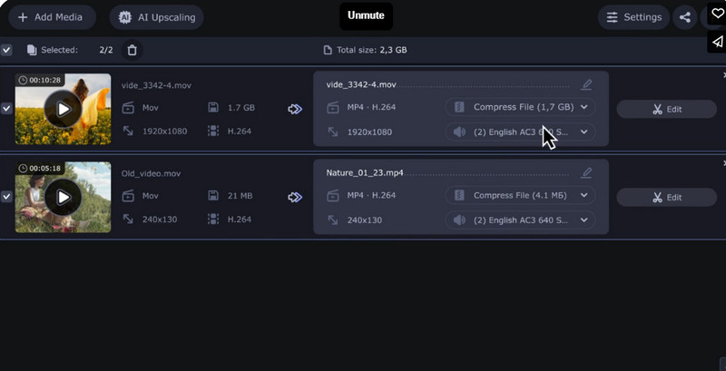
Task: Click the output MP4 format icon for vide_3342-4.mov
Action: coord(333,108)
